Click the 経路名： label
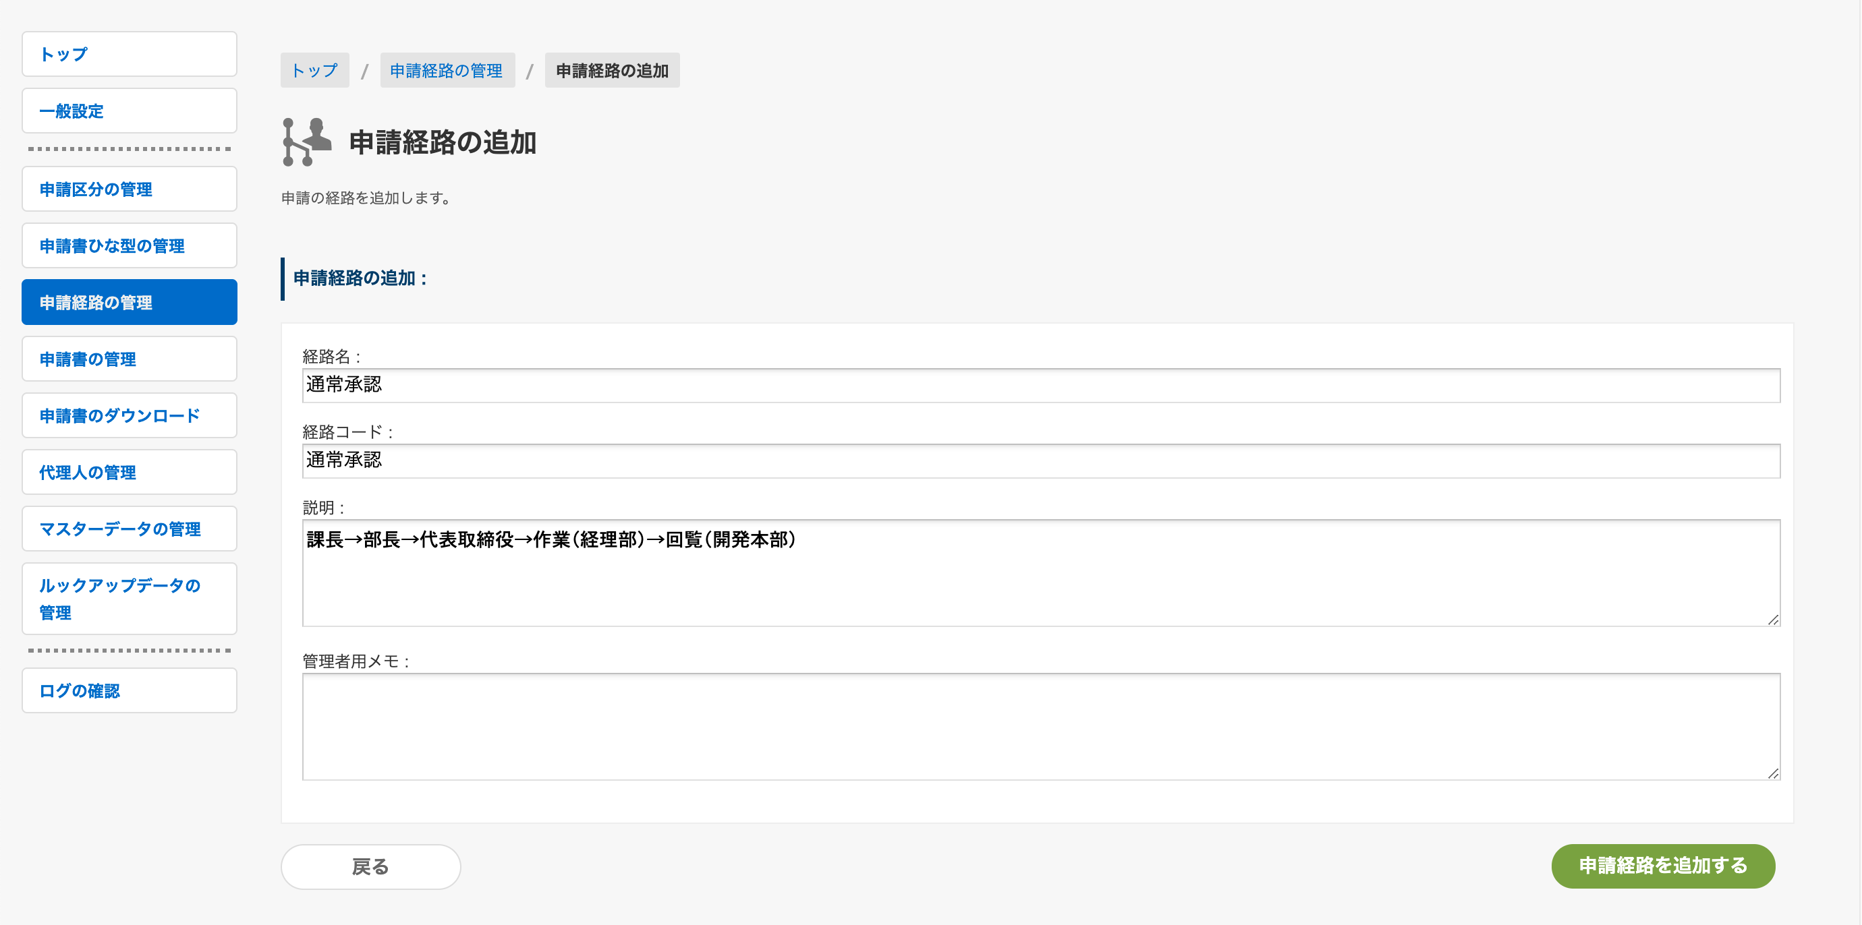1862x925 pixels. 333,357
